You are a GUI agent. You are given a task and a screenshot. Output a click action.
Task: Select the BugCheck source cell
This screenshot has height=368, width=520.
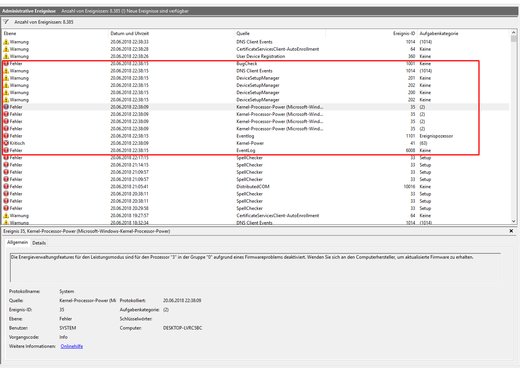tap(247, 64)
